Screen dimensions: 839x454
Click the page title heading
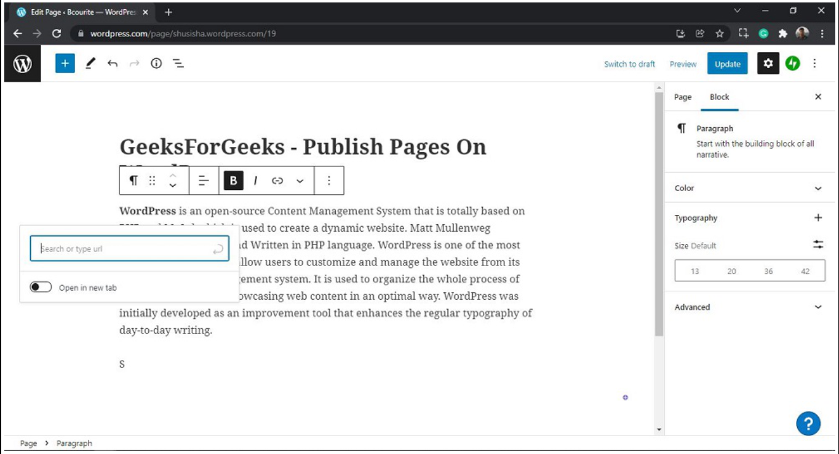coord(303,147)
